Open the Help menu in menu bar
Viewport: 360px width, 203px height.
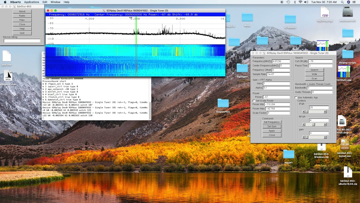[66, 2]
